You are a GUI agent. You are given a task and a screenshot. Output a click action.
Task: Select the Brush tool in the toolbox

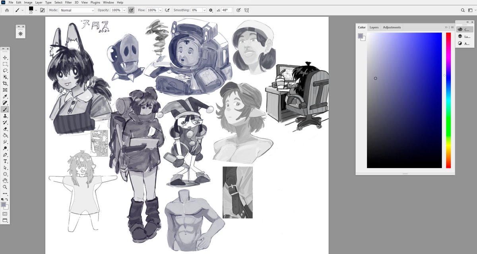[x=5, y=109]
